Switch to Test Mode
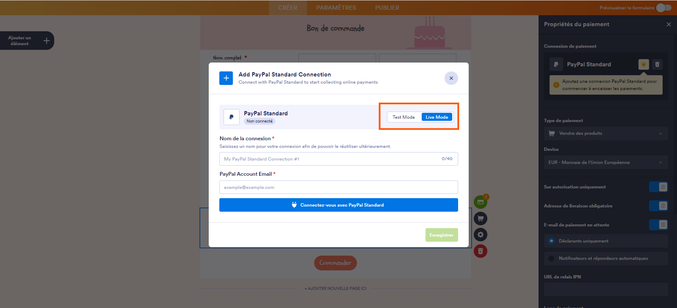The image size is (677, 308). coord(403,117)
